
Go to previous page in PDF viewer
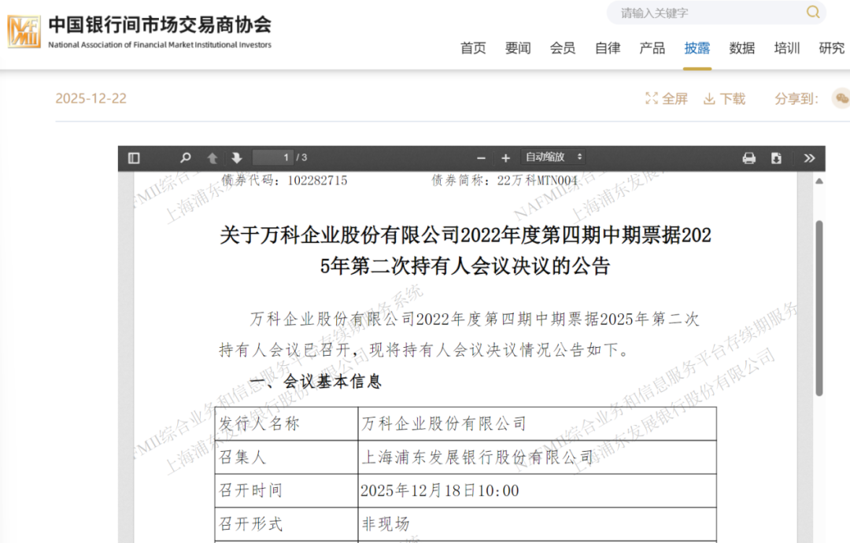click(213, 157)
